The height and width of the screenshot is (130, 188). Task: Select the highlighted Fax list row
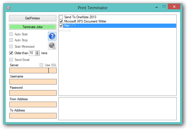(120, 26)
